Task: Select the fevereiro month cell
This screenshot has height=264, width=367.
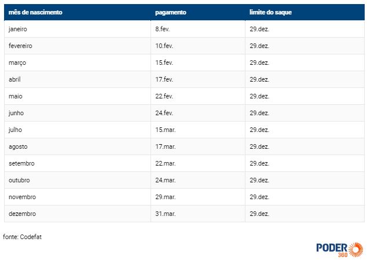Action: point(78,46)
